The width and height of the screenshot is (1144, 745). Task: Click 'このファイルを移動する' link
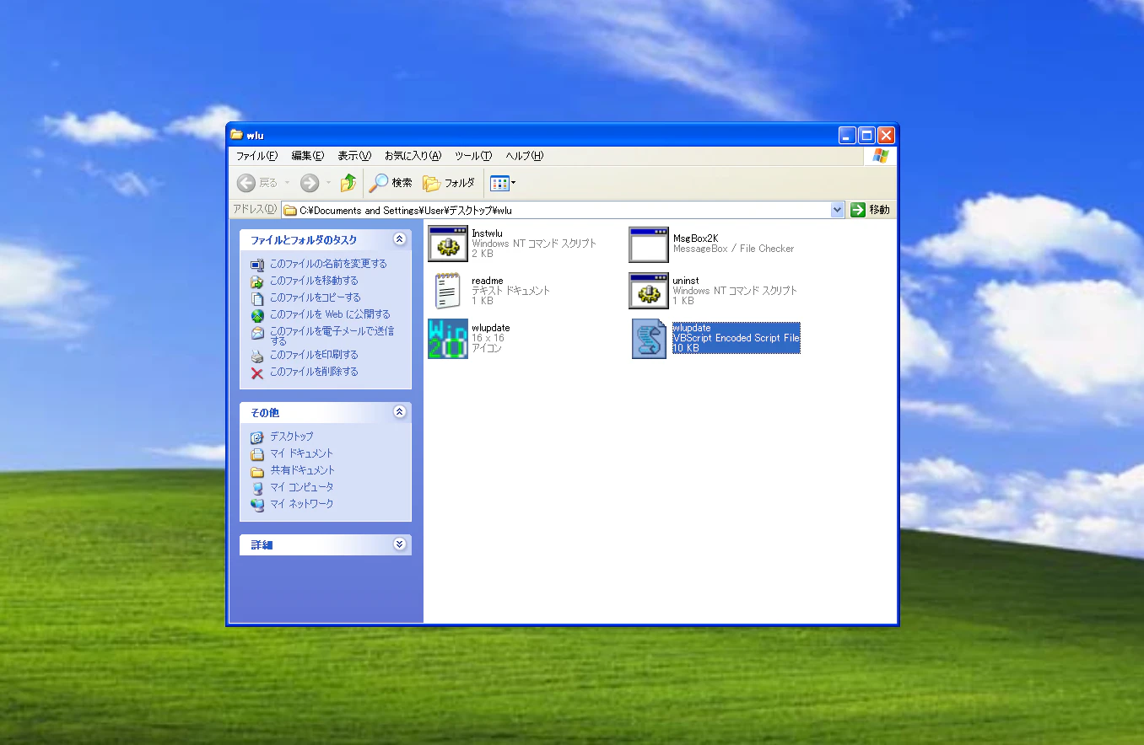pyautogui.click(x=314, y=281)
